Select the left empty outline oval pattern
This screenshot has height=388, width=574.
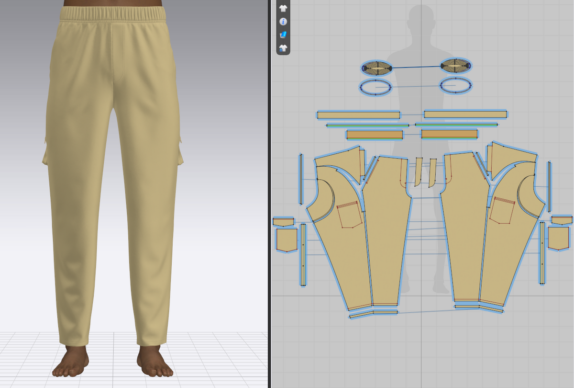pyautogui.click(x=375, y=87)
